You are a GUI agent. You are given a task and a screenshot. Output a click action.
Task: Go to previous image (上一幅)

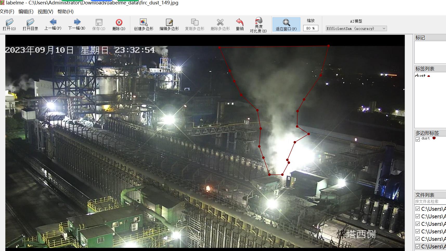(x=53, y=24)
